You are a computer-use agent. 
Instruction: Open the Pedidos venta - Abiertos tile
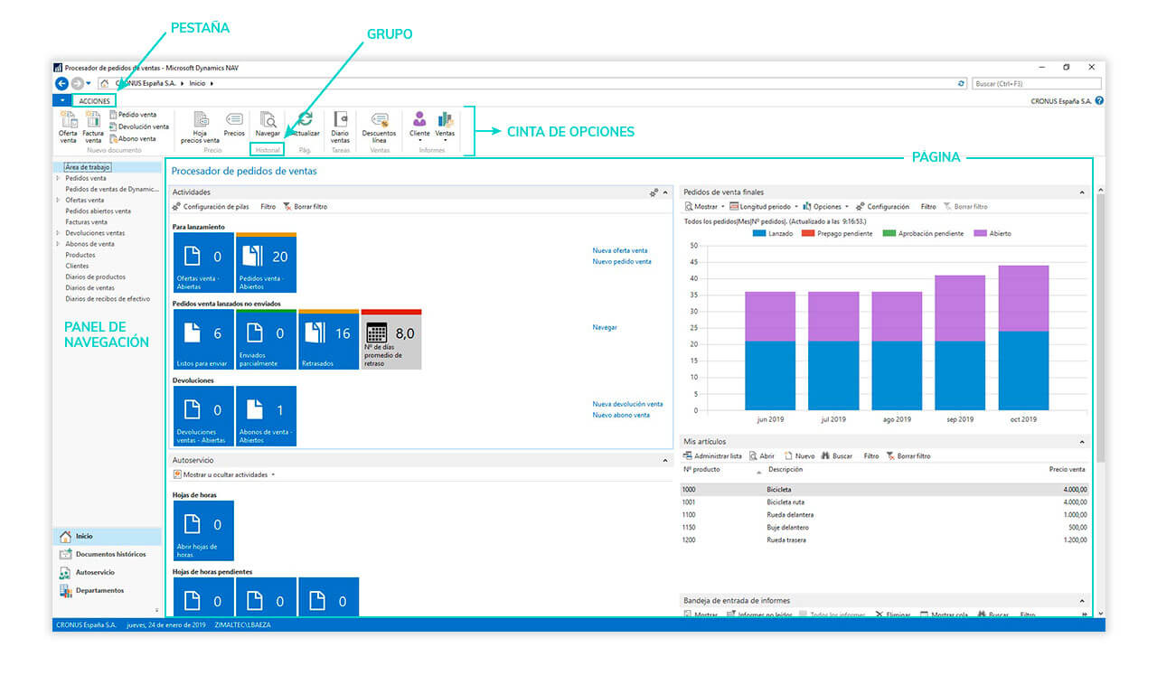(x=266, y=263)
